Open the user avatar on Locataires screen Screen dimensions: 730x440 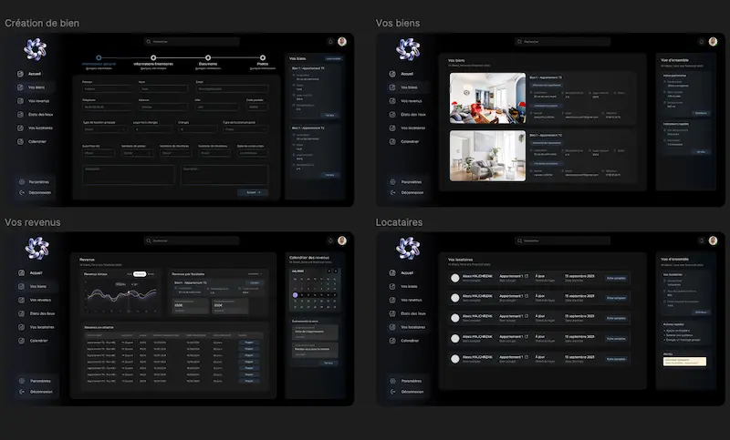[714, 240]
